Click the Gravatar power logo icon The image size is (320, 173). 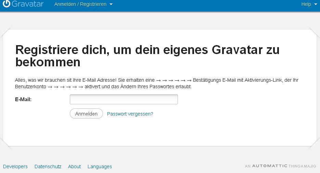coord(6,4)
